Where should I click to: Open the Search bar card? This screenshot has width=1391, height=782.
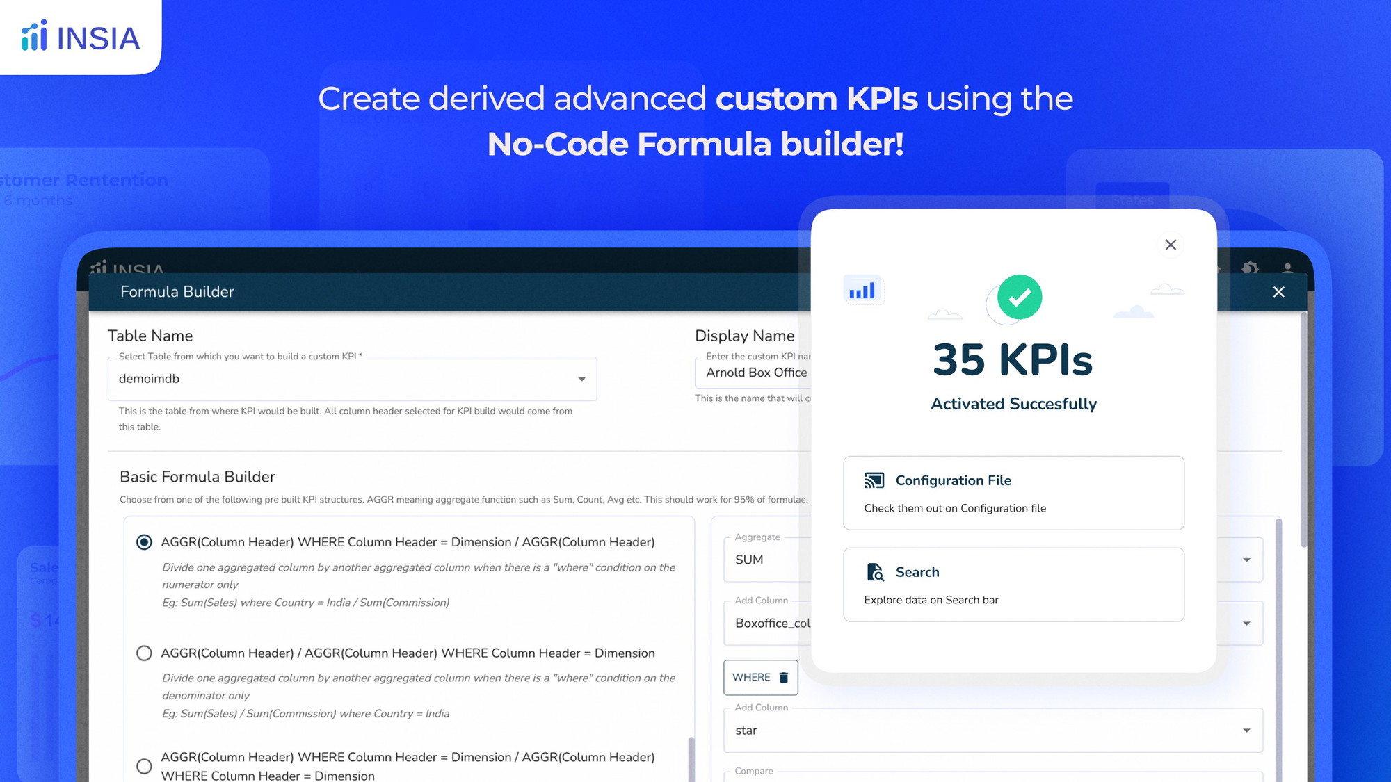pos(1013,585)
